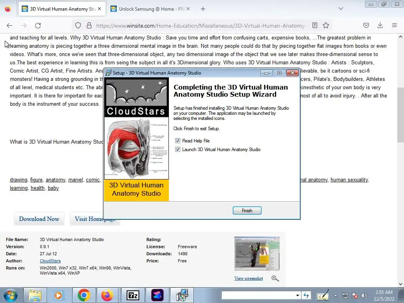Open the figure tag link

click(x=36, y=180)
